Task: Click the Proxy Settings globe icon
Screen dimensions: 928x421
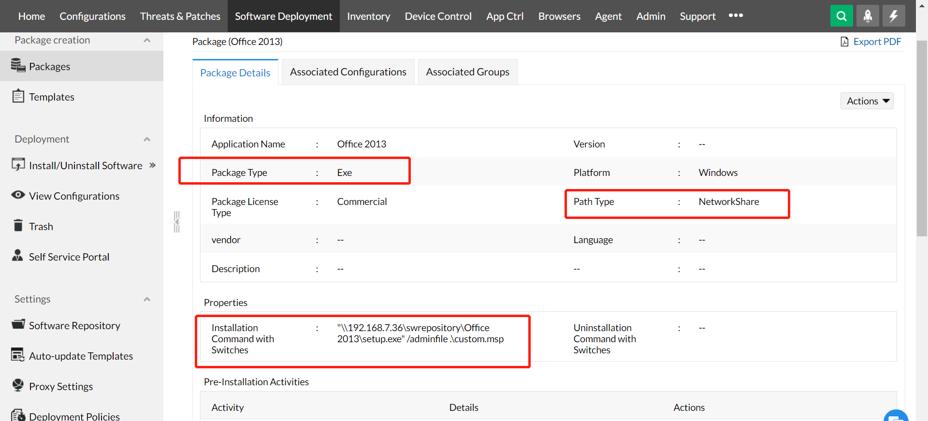Action: pos(18,385)
